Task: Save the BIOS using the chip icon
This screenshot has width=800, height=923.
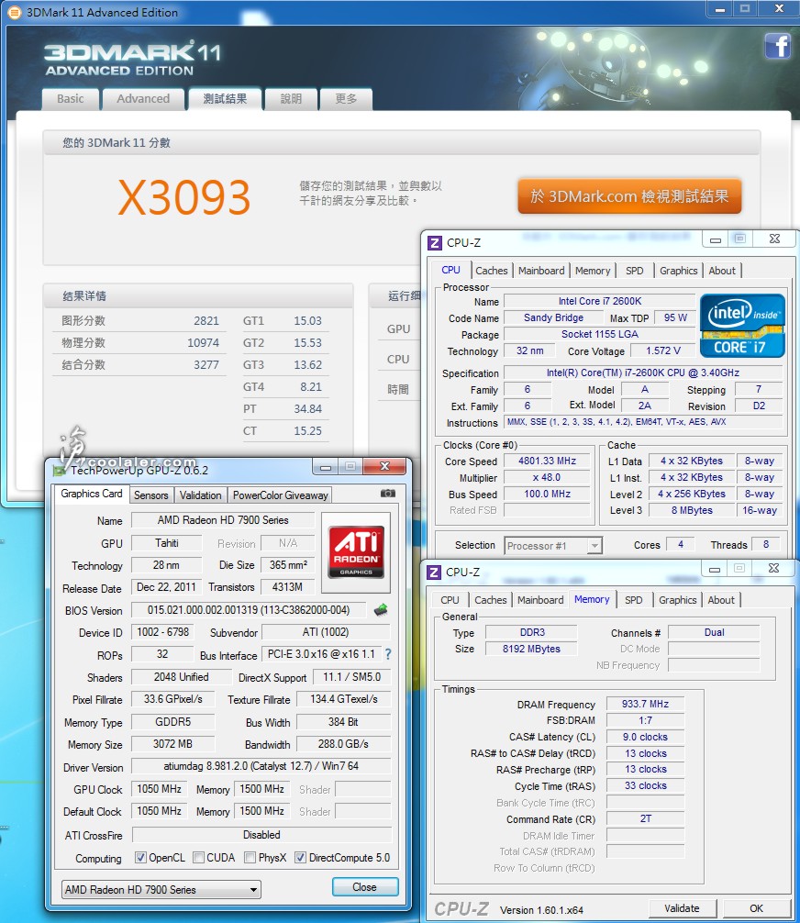Action: click(381, 610)
